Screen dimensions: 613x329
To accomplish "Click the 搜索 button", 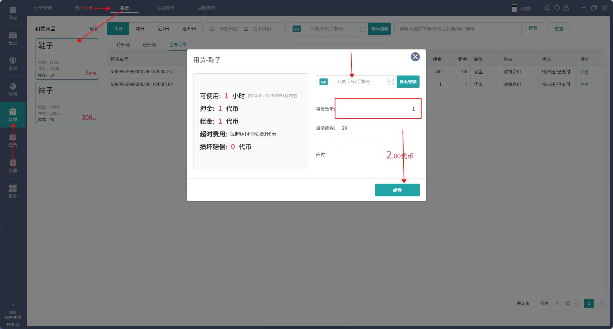I will pyautogui.click(x=533, y=29).
